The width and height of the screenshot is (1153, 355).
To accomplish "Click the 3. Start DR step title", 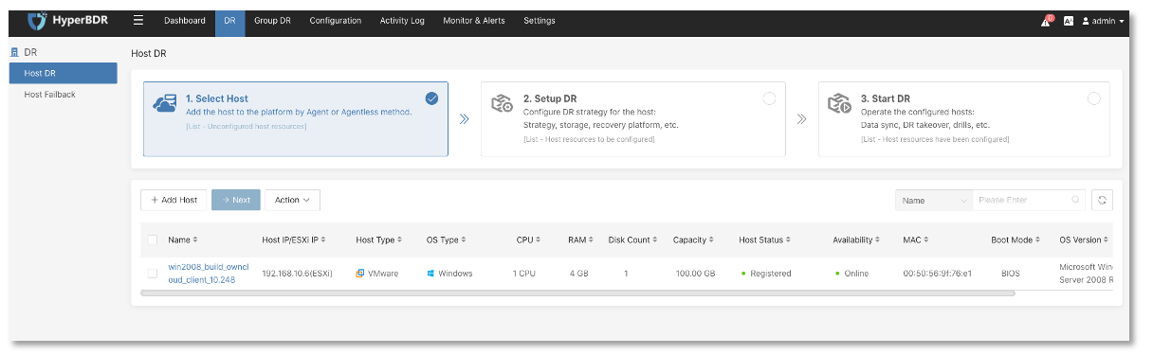I will click(x=886, y=98).
